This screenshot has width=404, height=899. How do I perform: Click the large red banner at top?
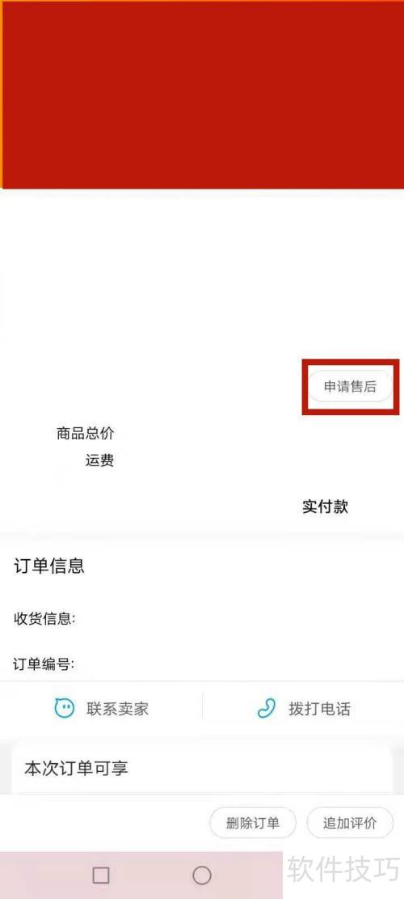pos(202,94)
